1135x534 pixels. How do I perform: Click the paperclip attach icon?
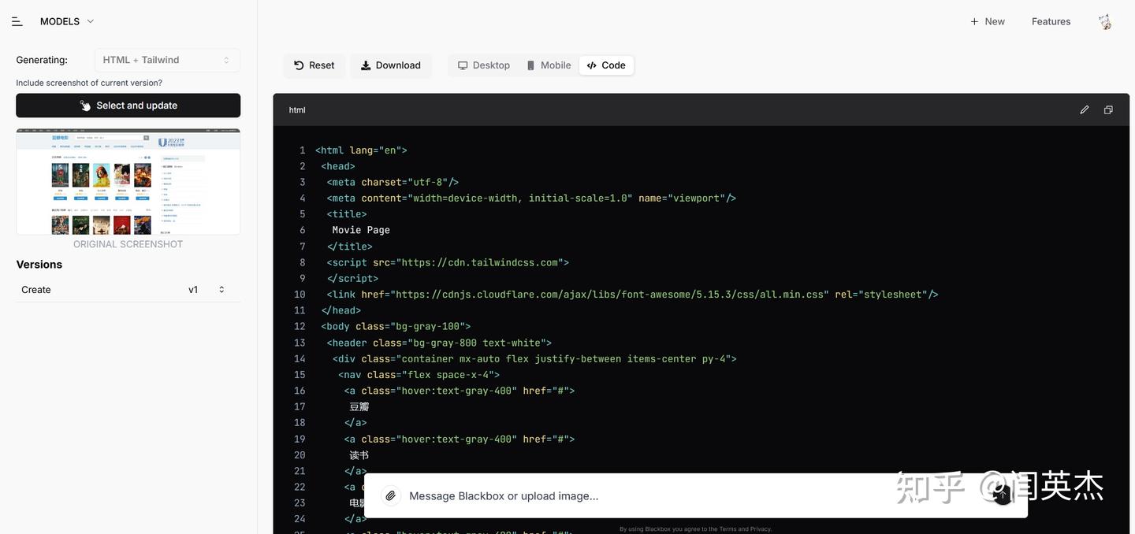(x=390, y=495)
